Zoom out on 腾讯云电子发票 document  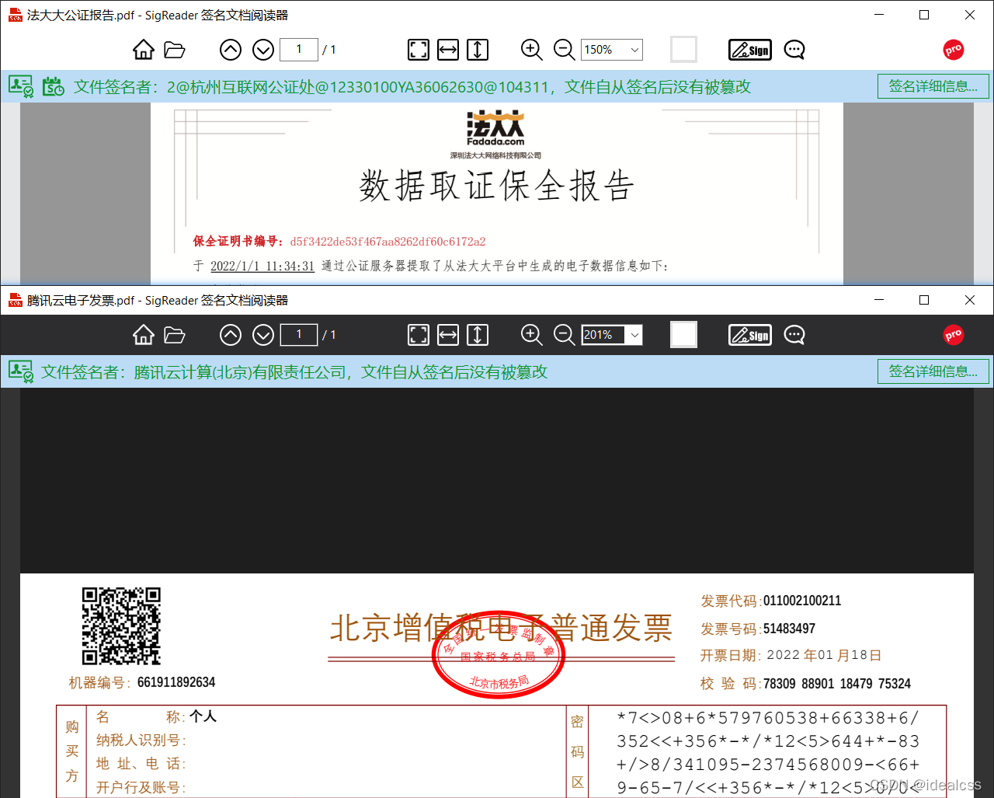[565, 335]
